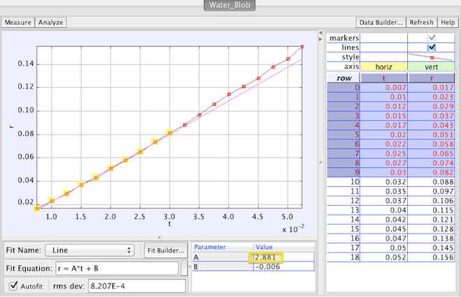Open the Analyze menu
The width and height of the screenshot is (461, 297).
[50, 22]
